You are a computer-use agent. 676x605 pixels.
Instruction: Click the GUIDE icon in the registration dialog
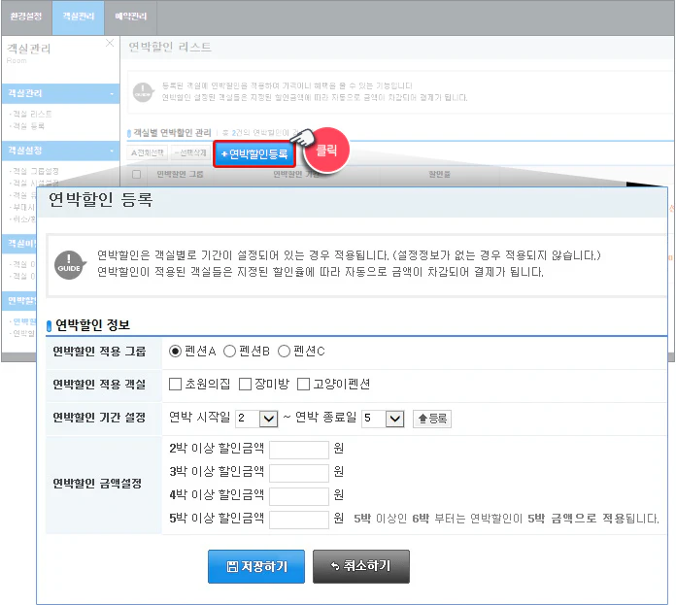[69, 264]
